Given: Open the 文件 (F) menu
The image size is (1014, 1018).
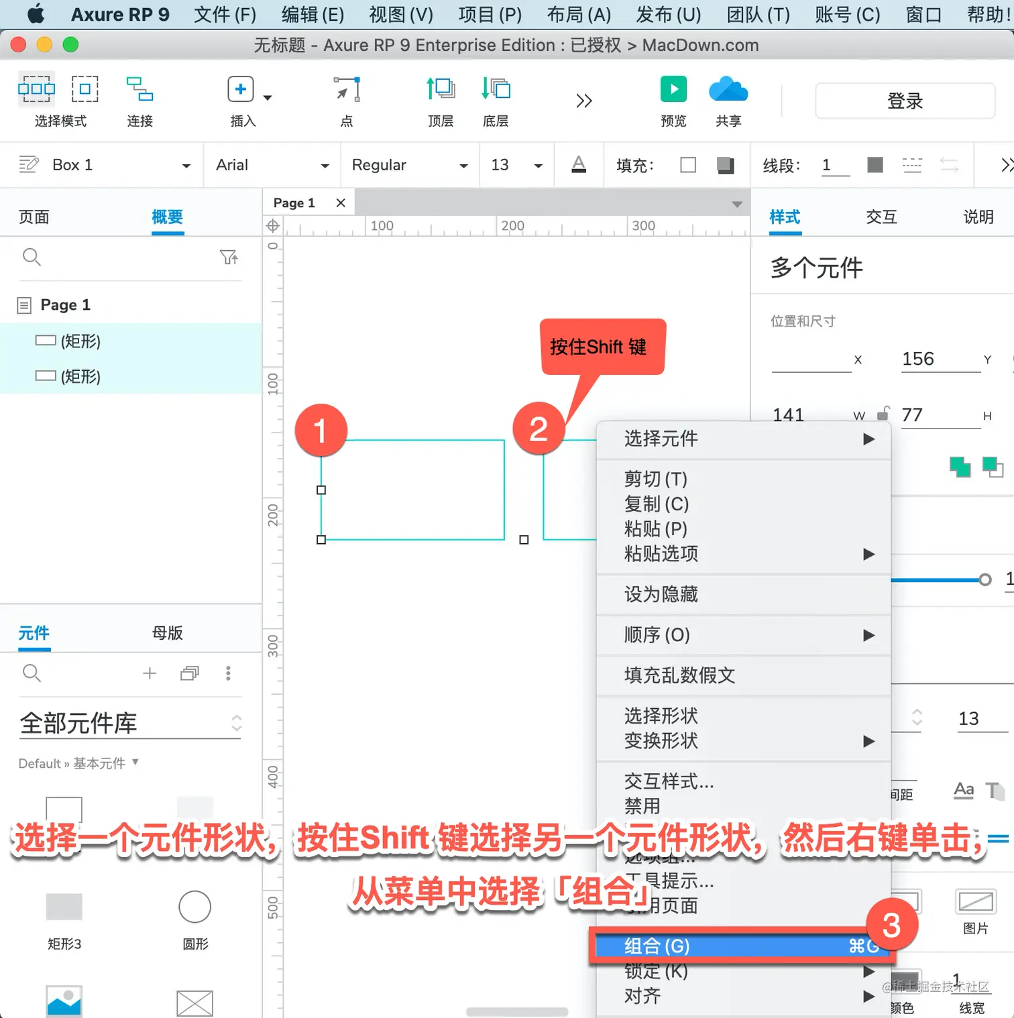Looking at the screenshot, I should click(x=225, y=14).
